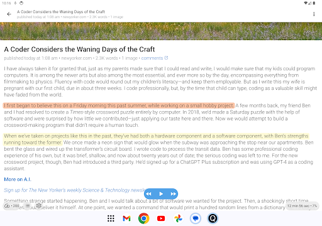Screen dimensions: 322x226
Task: Launch Gmail from the taskbar
Action: pos(126,218)
